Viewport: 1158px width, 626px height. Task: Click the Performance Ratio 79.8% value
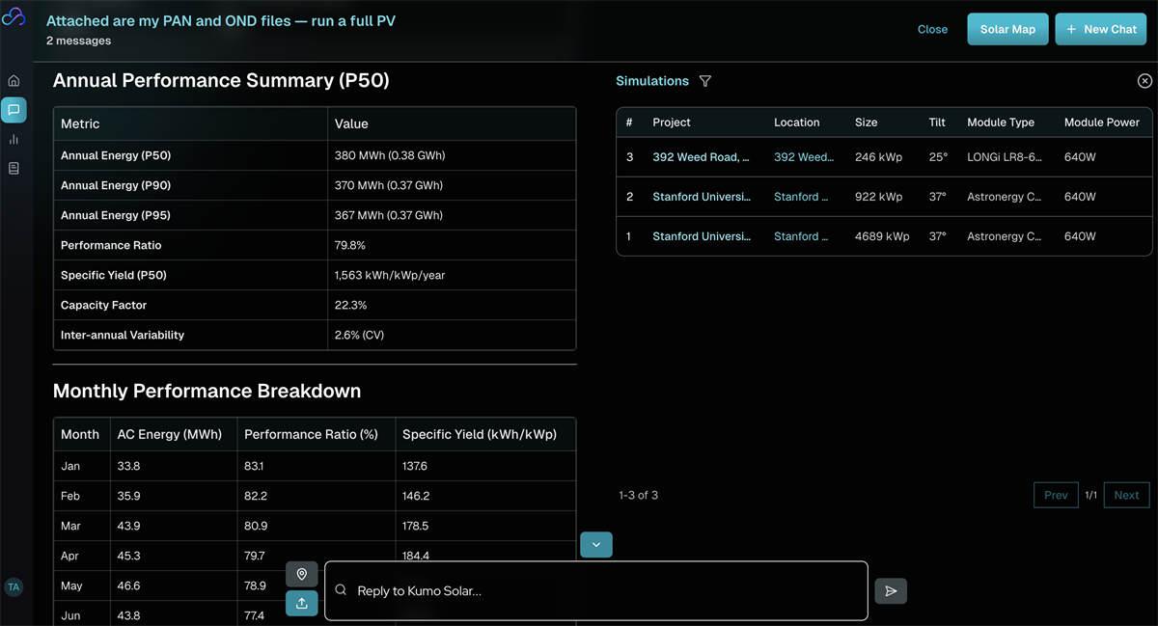pos(350,245)
